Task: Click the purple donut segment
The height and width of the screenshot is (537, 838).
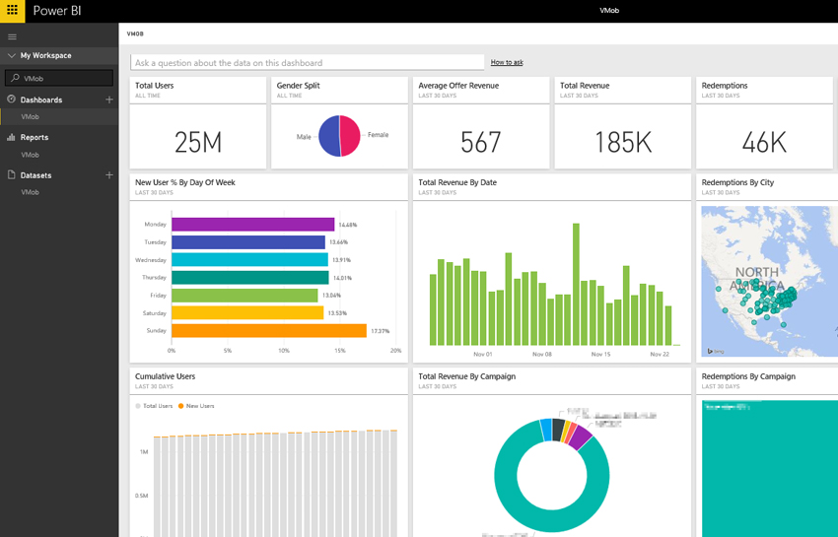Action: [x=583, y=437]
